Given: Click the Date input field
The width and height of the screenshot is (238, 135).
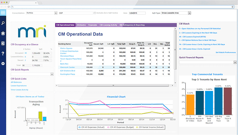Looking at the screenshot, I should click(x=137, y=13).
